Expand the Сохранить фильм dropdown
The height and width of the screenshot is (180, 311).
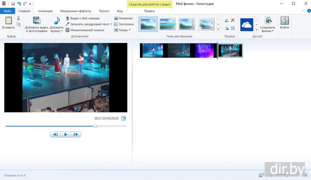[272, 31]
